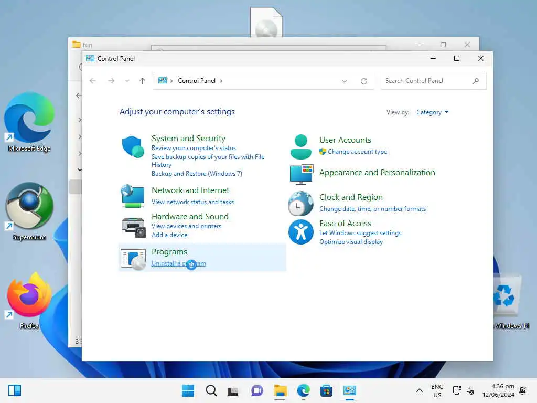Click the Control Panel icon in the address bar
This screenshot has width=537, height=403.
coord(163,80)
